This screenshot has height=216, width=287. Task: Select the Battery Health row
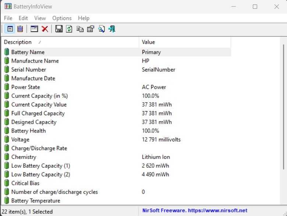tap(117, 131)
